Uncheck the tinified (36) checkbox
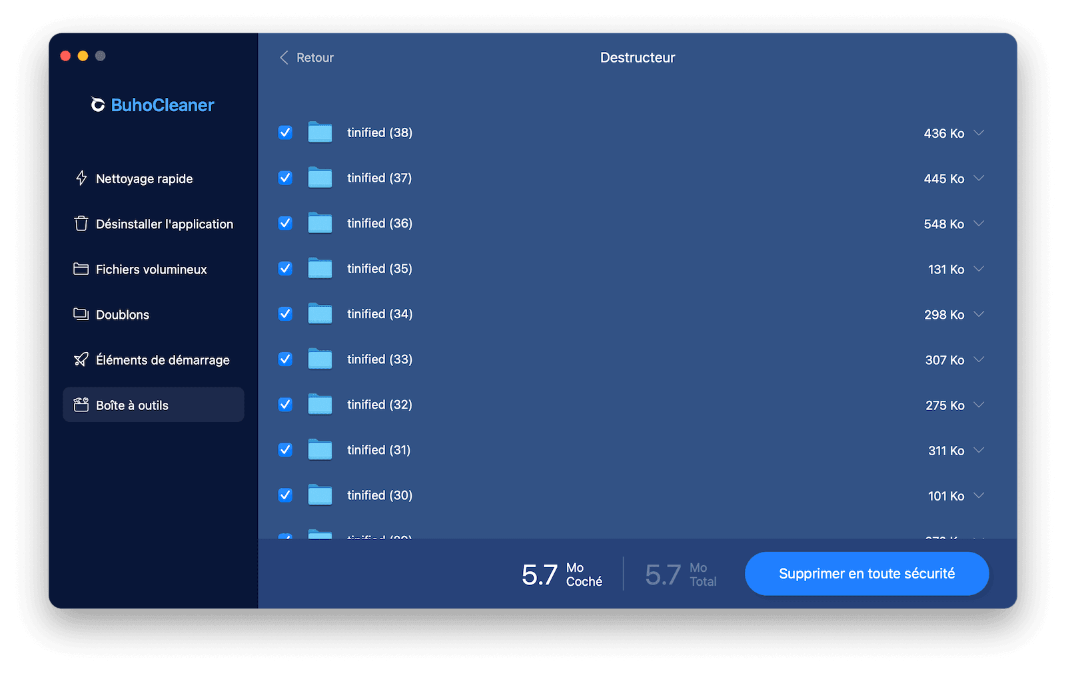 [284, 223]
